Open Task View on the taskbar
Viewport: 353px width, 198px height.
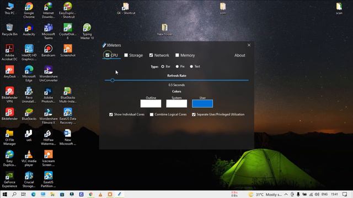click(23, 194)
